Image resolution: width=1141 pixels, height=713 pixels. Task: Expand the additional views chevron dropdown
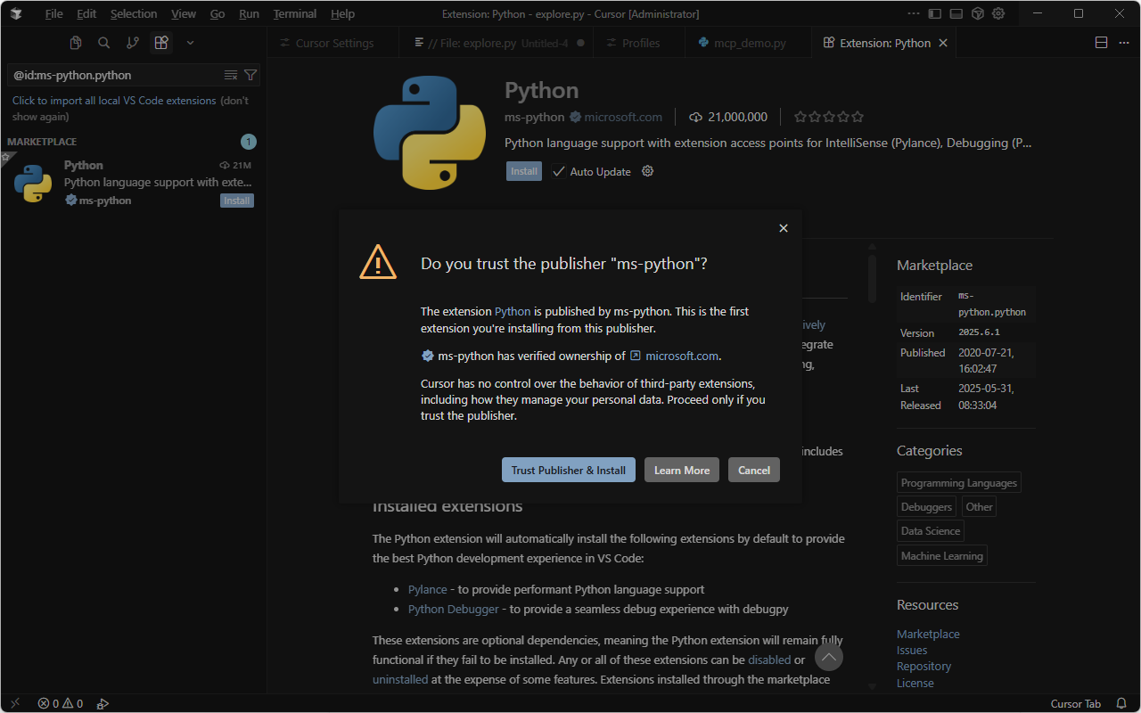(x=190, y=43)
